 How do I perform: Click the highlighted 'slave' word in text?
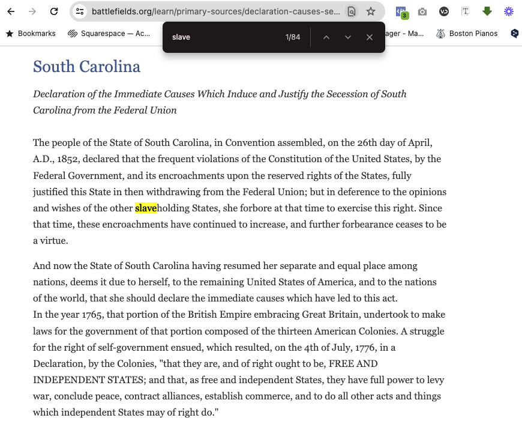pos(146,208)
